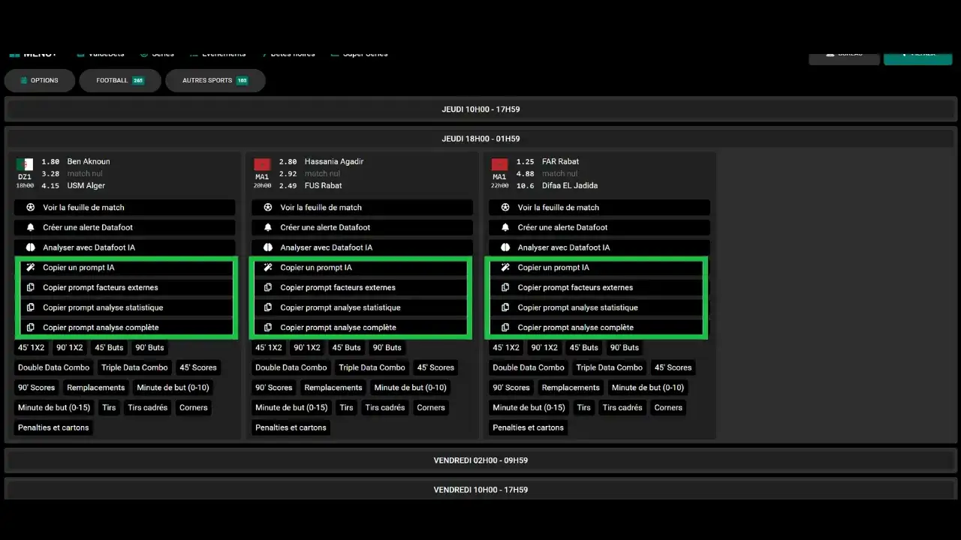Click the magic wand prompt icon for Hassania Agadir
Image resolution: width=961 pixels, height=540 pixels.
268,268
